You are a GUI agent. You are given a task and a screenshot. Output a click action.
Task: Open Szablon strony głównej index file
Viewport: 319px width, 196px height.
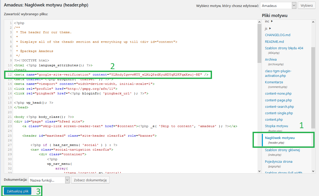click(x=282, y=150)
